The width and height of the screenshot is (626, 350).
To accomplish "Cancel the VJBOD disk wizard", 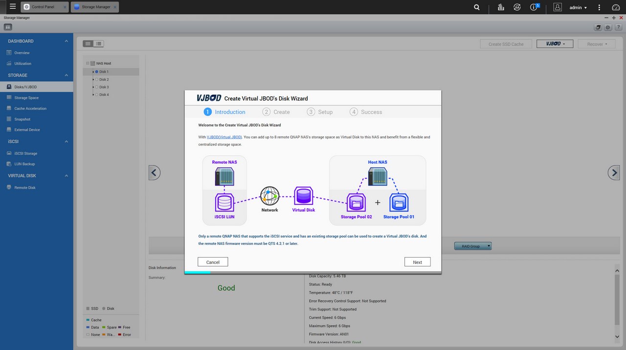I will [213, 262].
